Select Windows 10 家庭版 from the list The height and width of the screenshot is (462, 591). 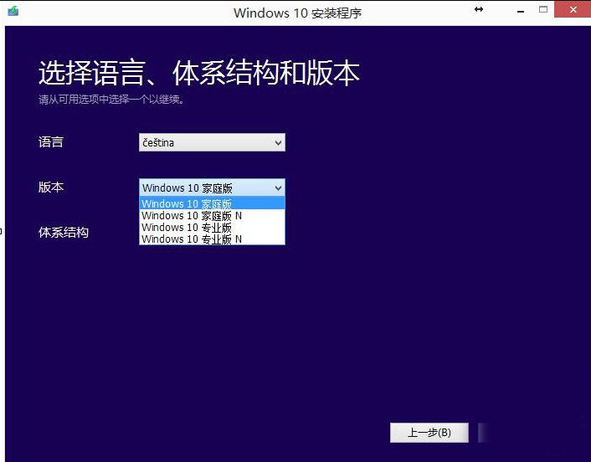point(212,203)
